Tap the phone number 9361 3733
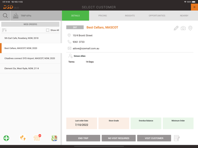The width and height of the screenshot is (198, 148). (x=79, y=42)
